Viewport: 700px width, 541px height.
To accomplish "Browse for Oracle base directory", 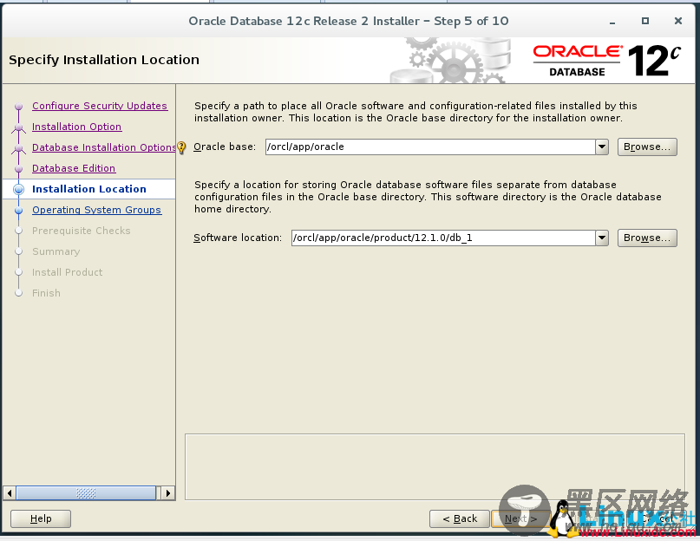I will click(x=647, y=147).
